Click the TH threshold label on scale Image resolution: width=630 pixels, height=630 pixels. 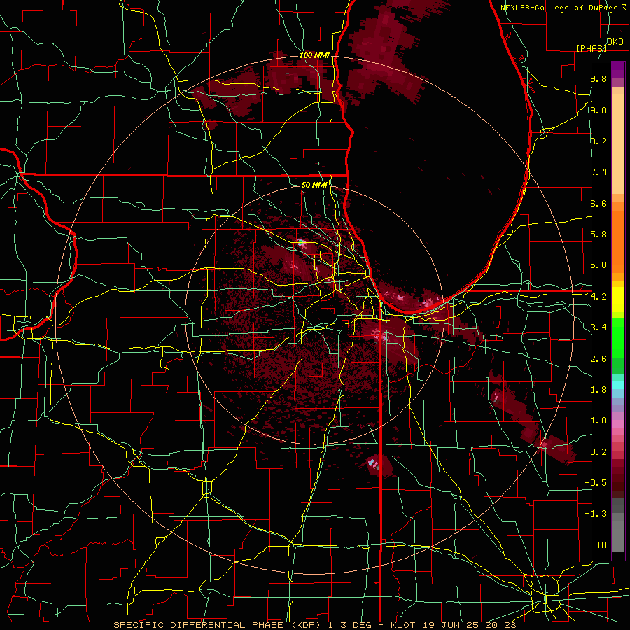pos(601,545)
